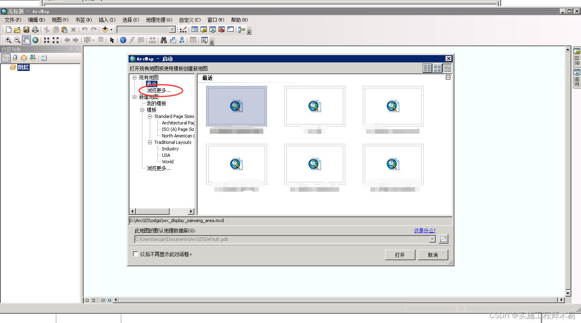Collapse the Traditional Layouts node
The image size is (581, 323).
[150, 142]
